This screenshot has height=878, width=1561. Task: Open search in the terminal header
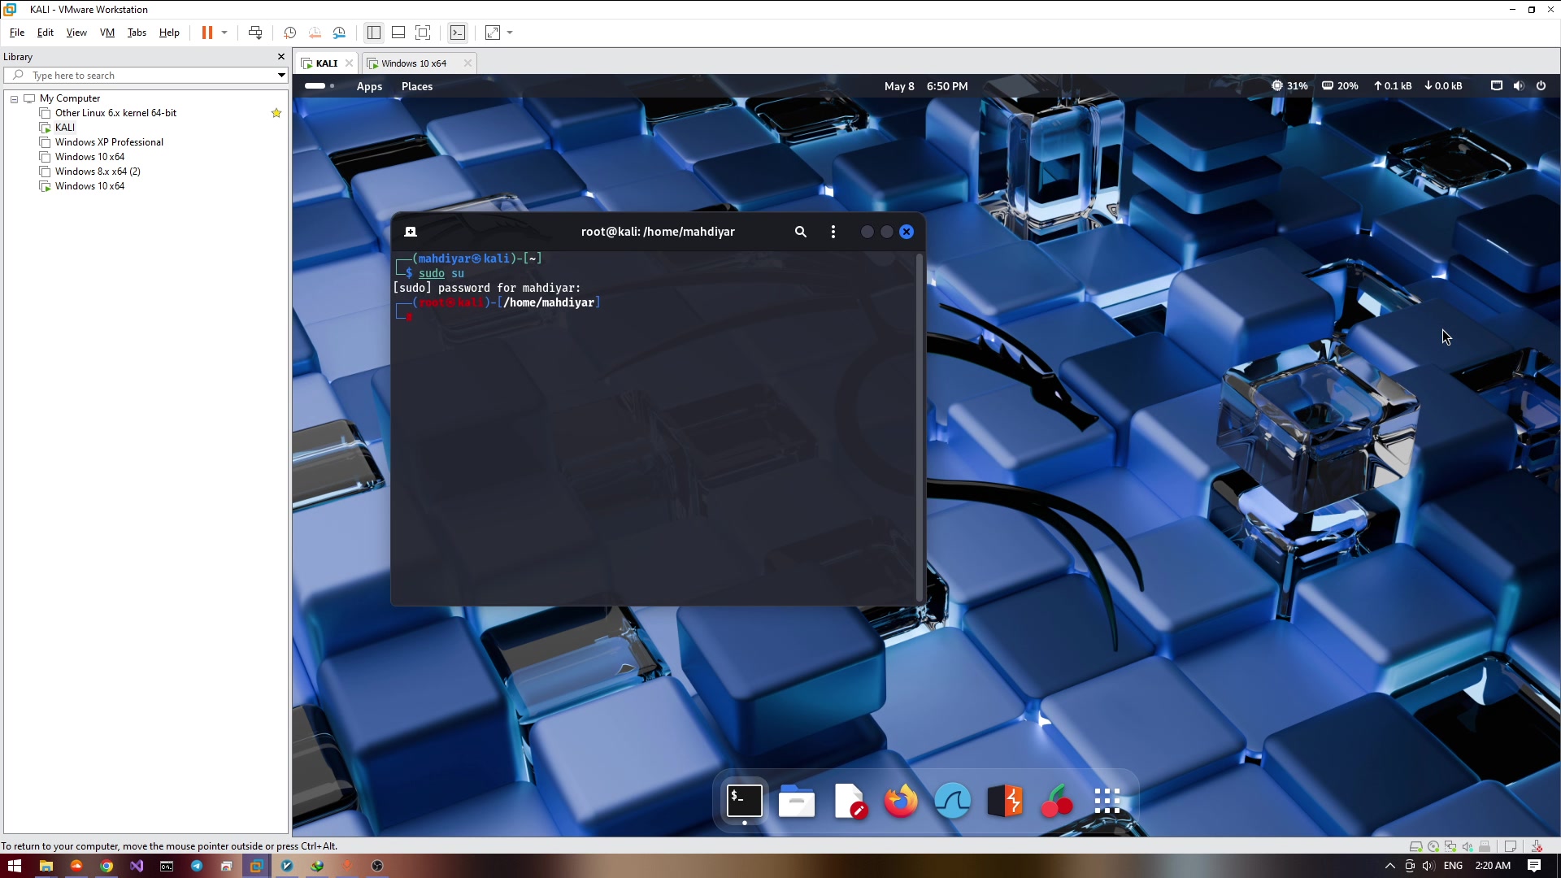click(801, 232)
